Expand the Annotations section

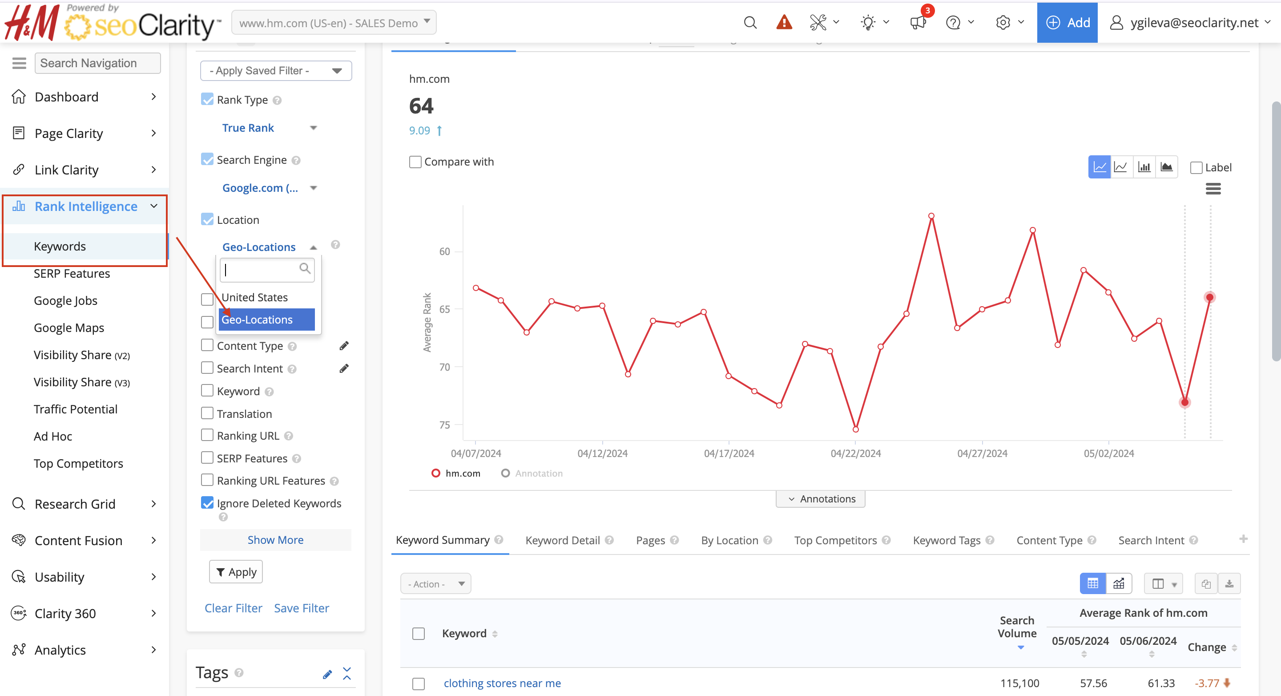(x=821, y=499)
